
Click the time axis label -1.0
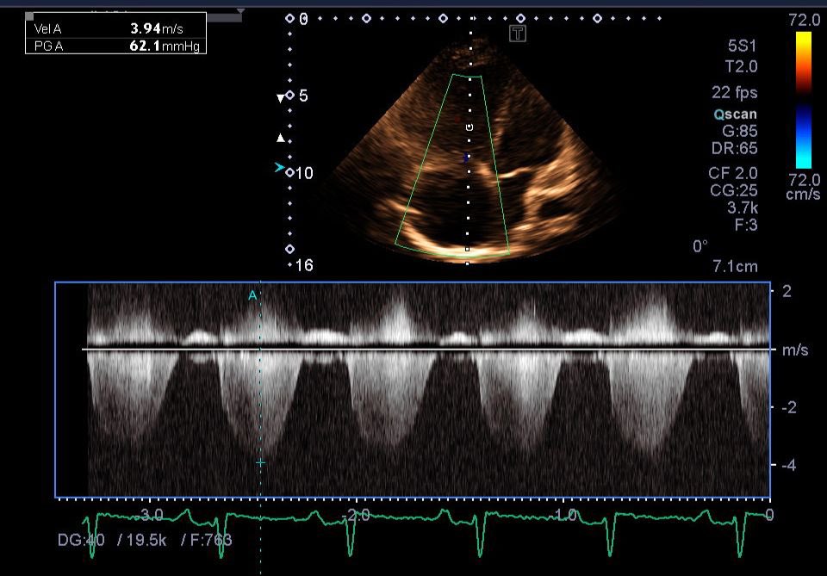[563, 515]
